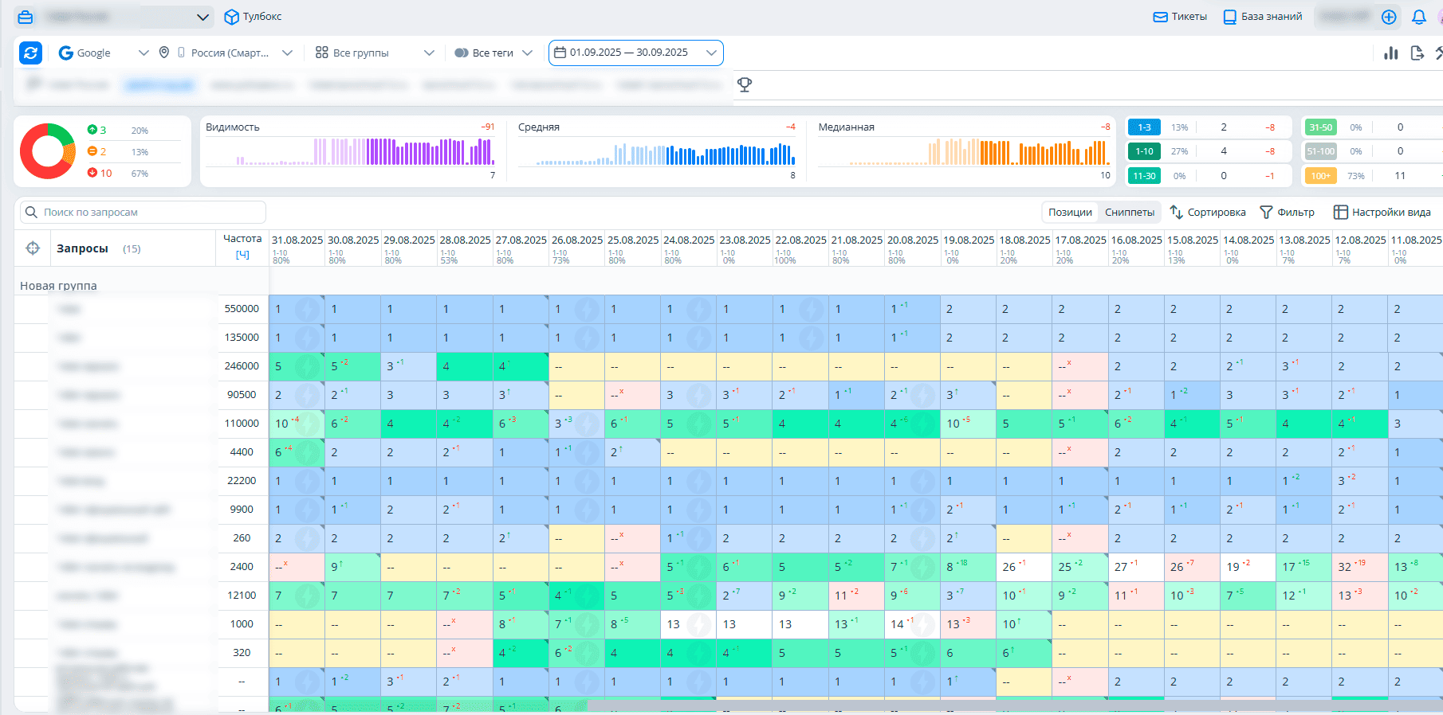Toggle the 1-3 position range badge

coord(1144,127)
